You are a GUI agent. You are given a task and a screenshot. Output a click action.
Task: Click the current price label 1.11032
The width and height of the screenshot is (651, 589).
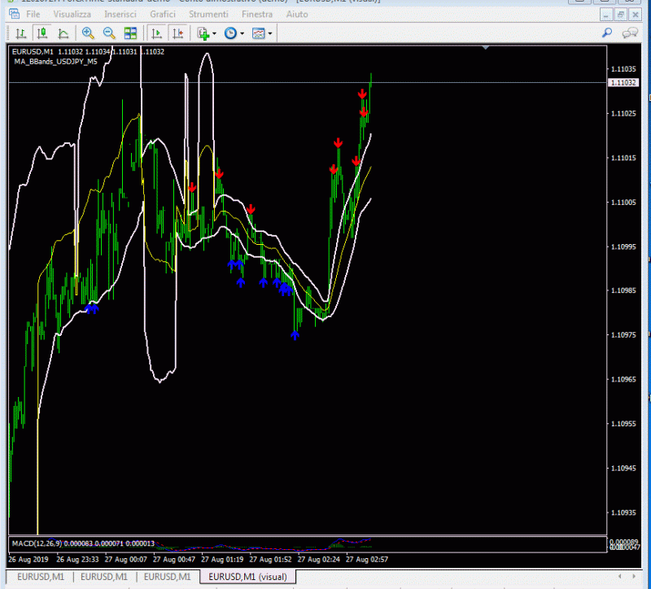click(x=623, y=83)
